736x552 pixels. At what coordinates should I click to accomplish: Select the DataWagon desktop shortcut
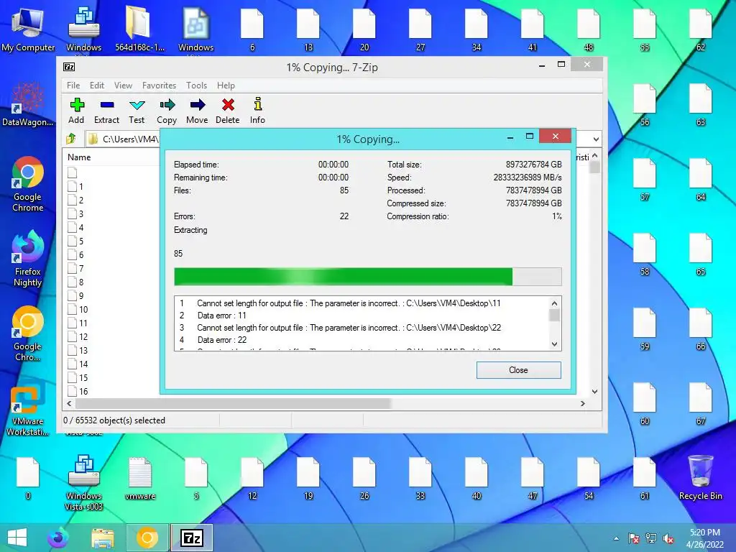click(x=28, y=104)
